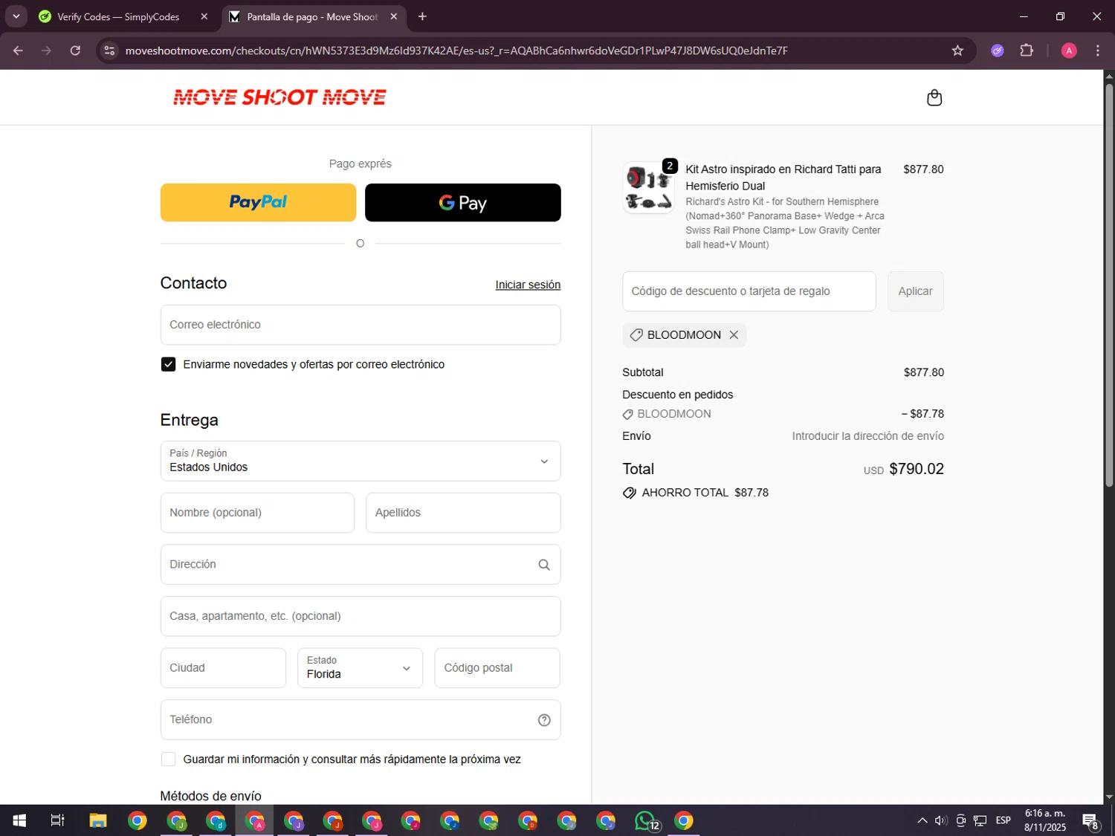Close the Pantalla de pago tab

(394, 16)
